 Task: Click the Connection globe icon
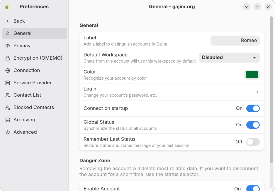(8, 71)
